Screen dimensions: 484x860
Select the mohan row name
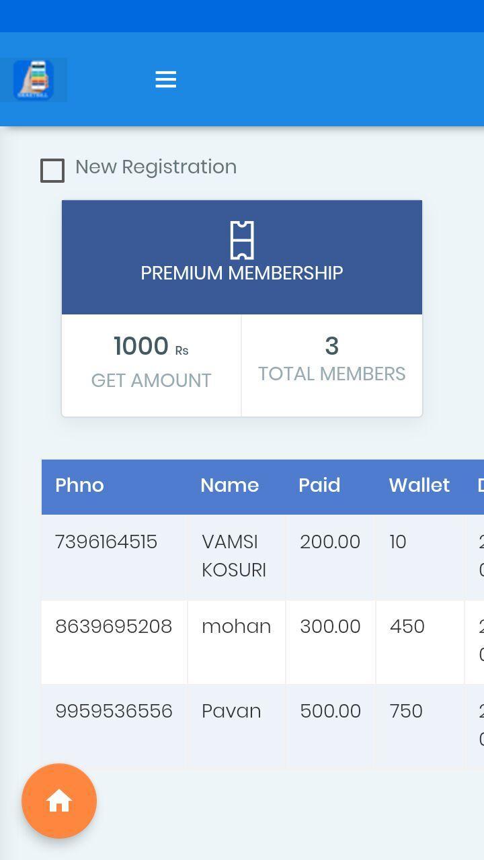[237, 626]
